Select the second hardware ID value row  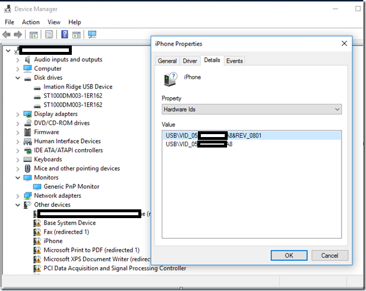click(252, 145)
